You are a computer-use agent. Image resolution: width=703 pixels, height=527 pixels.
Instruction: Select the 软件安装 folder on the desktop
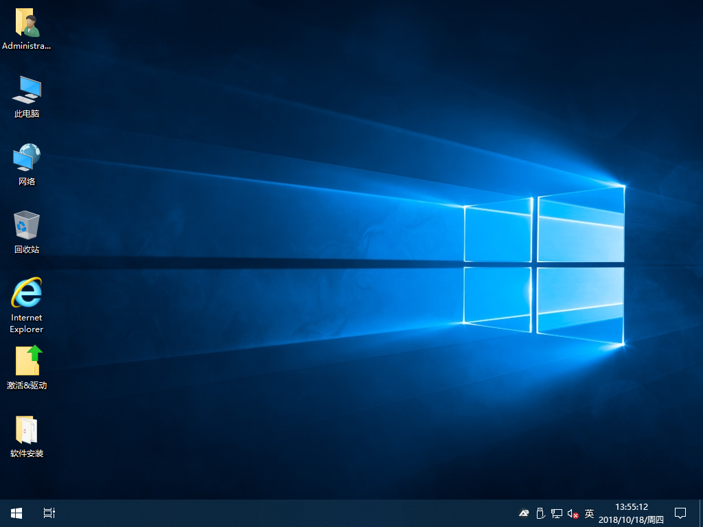27,430
